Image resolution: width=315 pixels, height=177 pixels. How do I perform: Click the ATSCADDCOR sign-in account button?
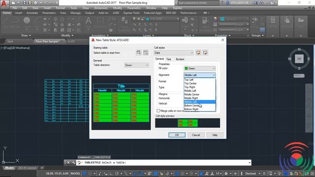pyautogui.click(x=238, y=3)
